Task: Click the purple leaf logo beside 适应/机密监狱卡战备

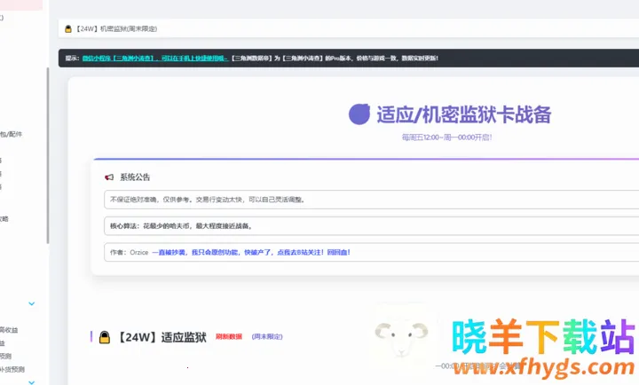Action: tap(359, 114)
